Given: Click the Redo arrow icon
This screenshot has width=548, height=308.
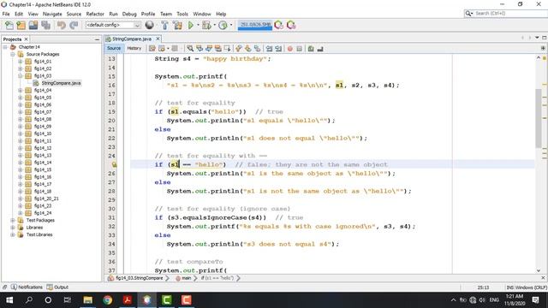Looking at the screenshot, I should pos(74,25).
